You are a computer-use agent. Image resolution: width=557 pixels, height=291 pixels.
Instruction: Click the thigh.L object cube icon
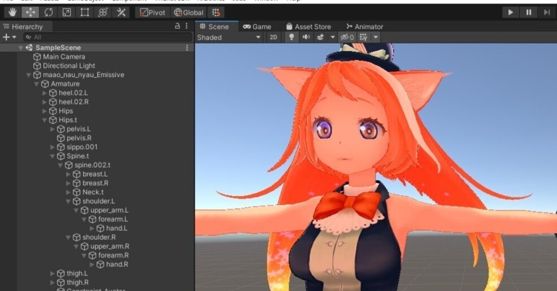[x=61, y=273]
